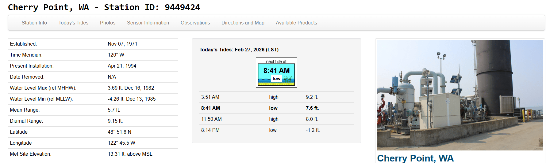Click the 8:14 PM low tide row
The width and height of the screenshot is (546, 163).
tap(276, 130)
